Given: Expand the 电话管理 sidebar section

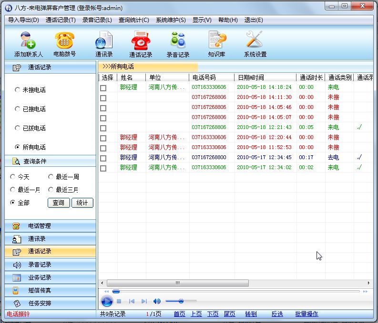Looking at the screenshot, I should [x=50, y=226].
